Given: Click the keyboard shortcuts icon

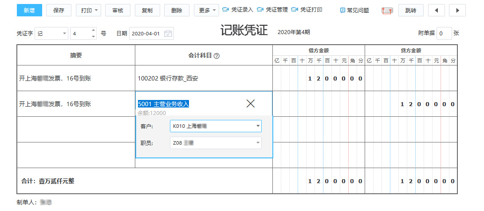Looking at the screenshot, I should (x=387, y=11).
